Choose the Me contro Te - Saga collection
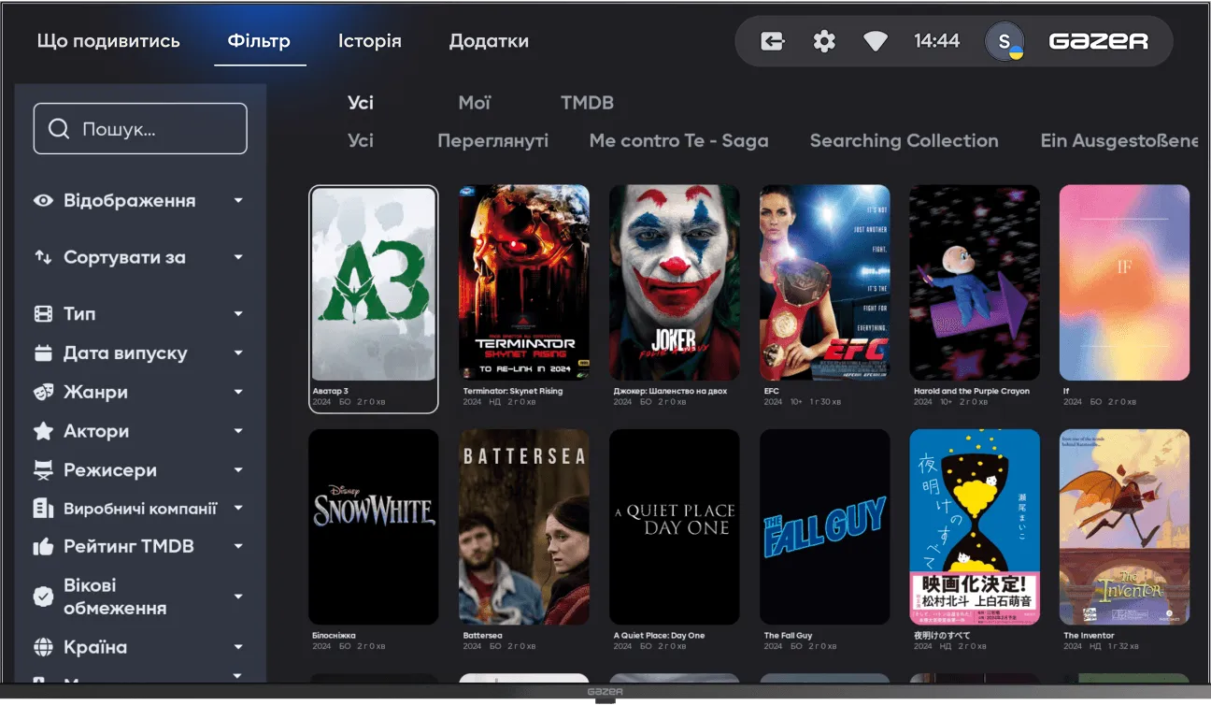 [x=679, y=140]
